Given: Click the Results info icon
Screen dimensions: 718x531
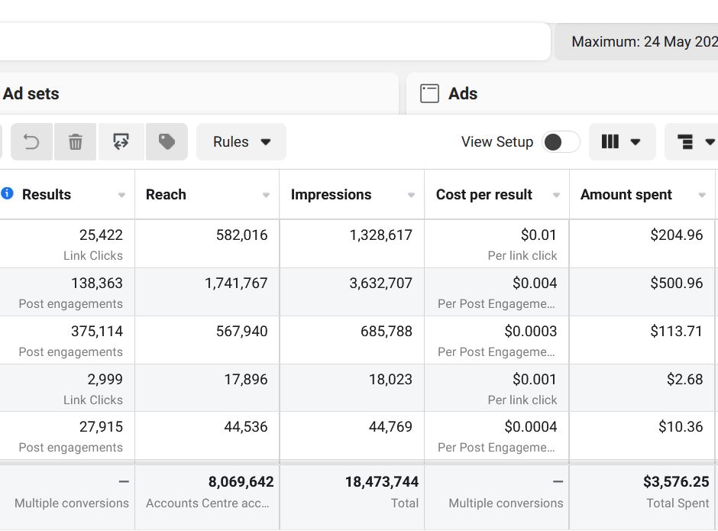Looking at the screenshot, I should coord(8,194).
